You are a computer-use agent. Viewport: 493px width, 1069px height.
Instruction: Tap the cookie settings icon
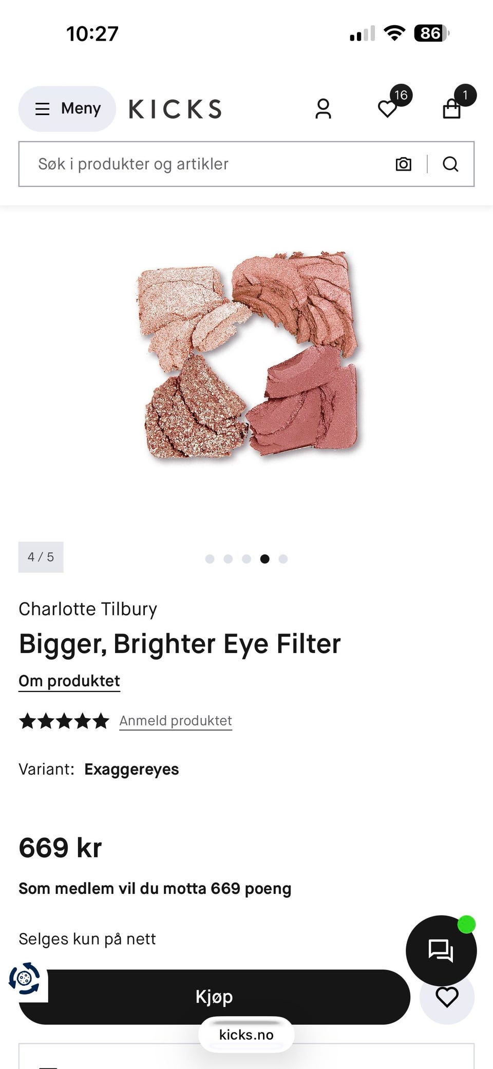pyautogui.click(x=24, y=978)
